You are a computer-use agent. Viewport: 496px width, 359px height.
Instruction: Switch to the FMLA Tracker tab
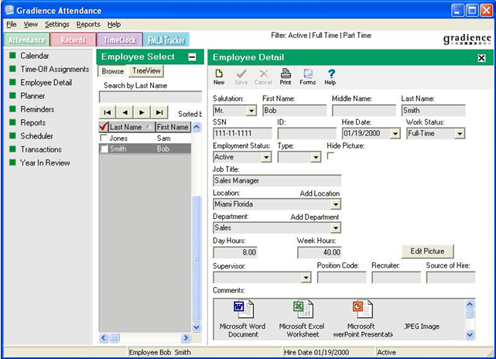pyautogui.click(x=165, y=39)
